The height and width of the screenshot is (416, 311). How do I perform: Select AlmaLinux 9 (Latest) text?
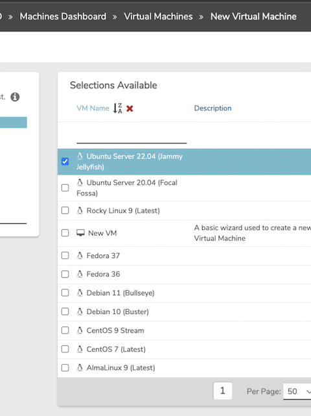coord(121,368)
